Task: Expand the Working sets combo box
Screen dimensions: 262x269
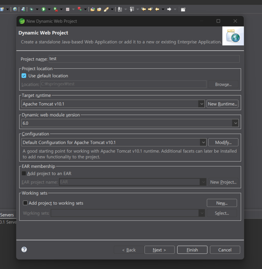Action: [x=202, y=213]
